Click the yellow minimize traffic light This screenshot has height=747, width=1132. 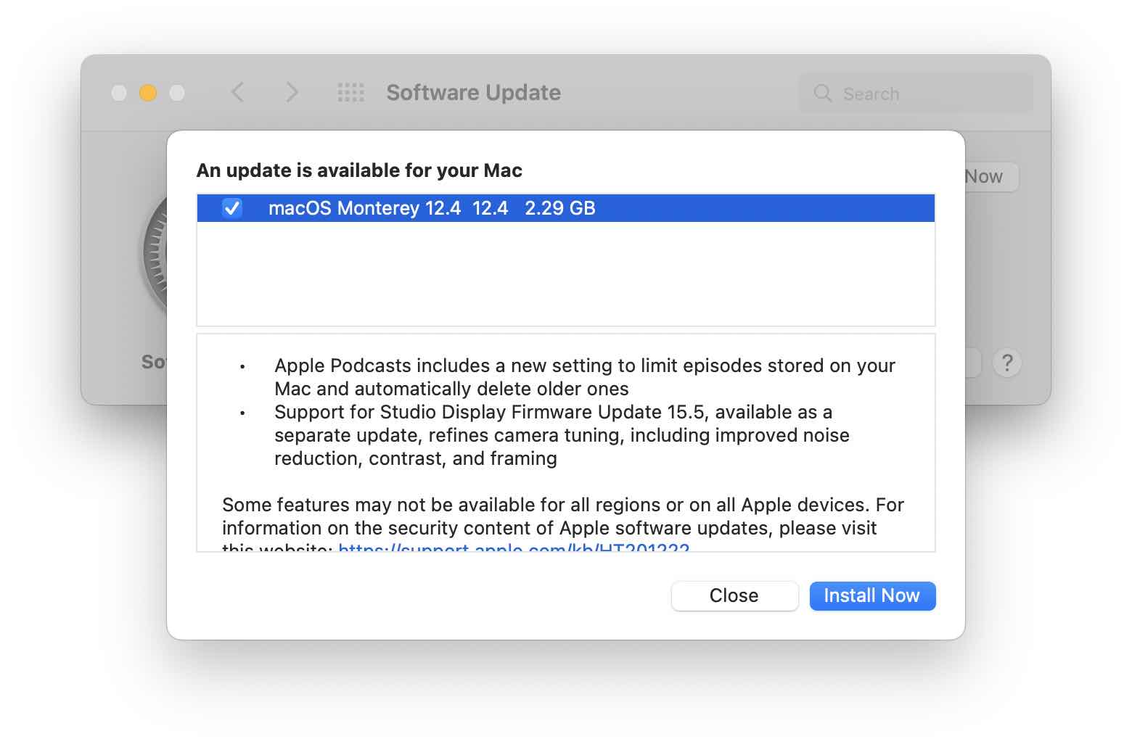(148, 92)
